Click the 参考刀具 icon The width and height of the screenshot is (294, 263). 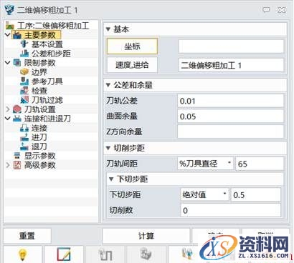click(x=25, y=81)
